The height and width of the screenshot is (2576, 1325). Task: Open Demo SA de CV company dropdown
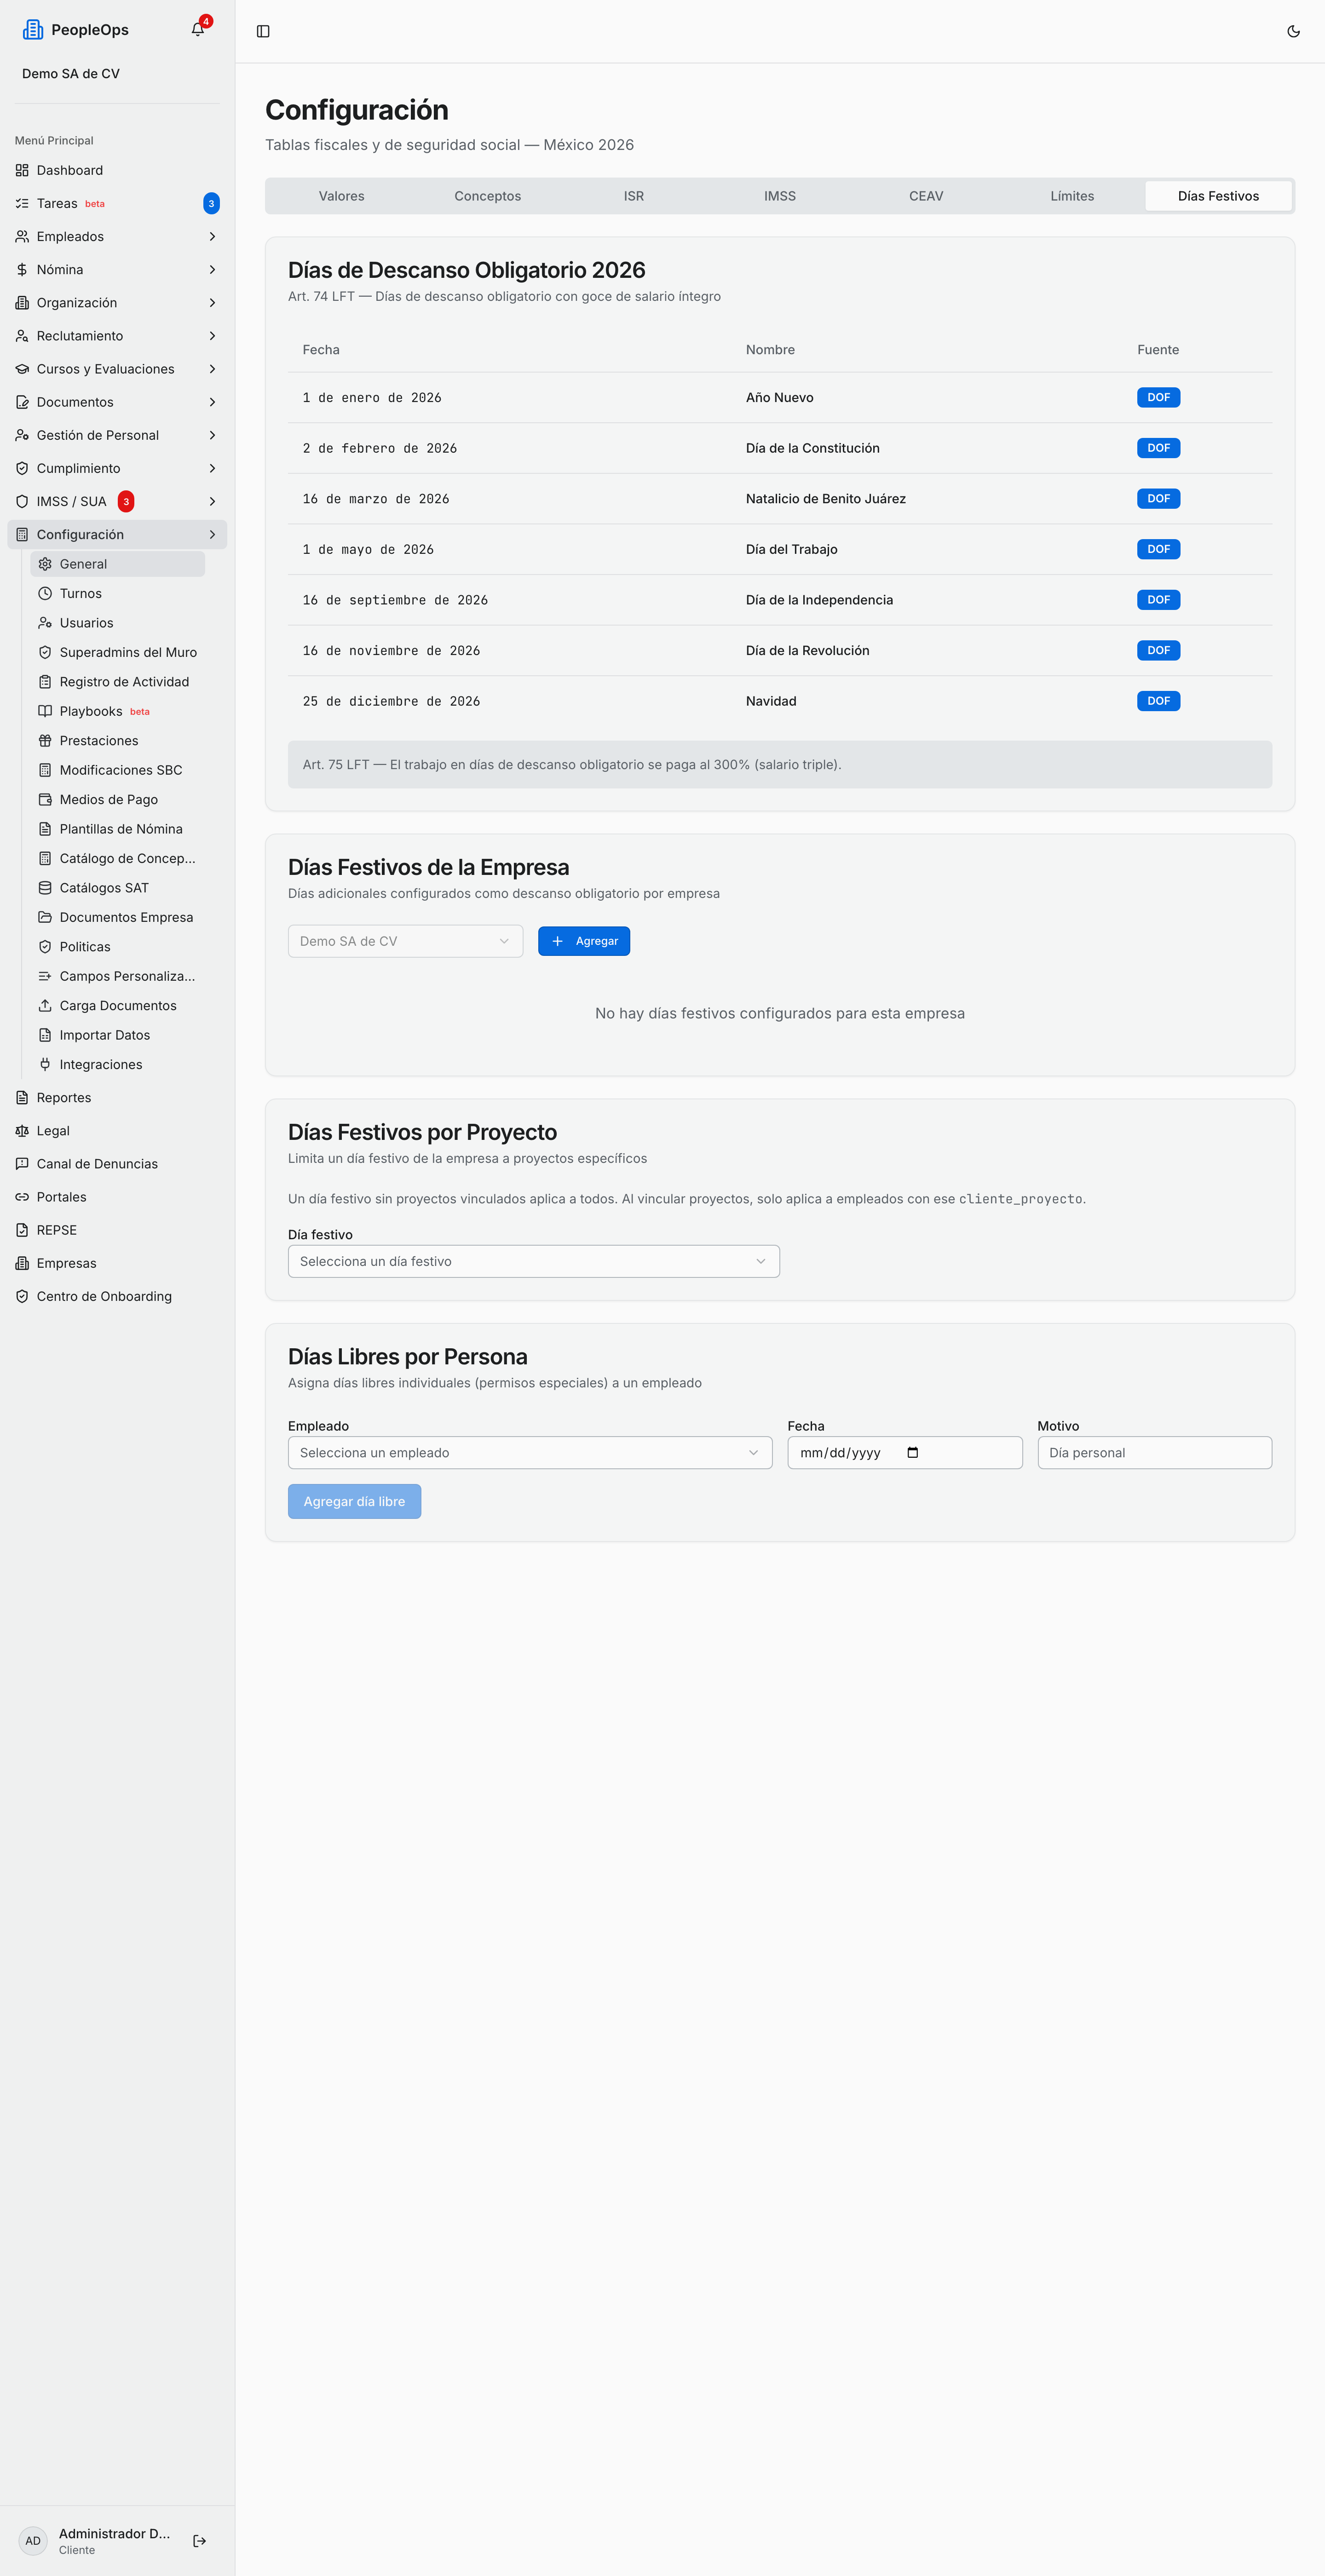(405, 941)
